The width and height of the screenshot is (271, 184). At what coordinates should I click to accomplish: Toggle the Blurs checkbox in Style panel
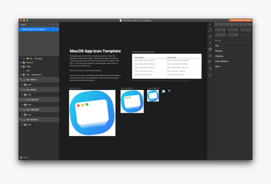249,66
